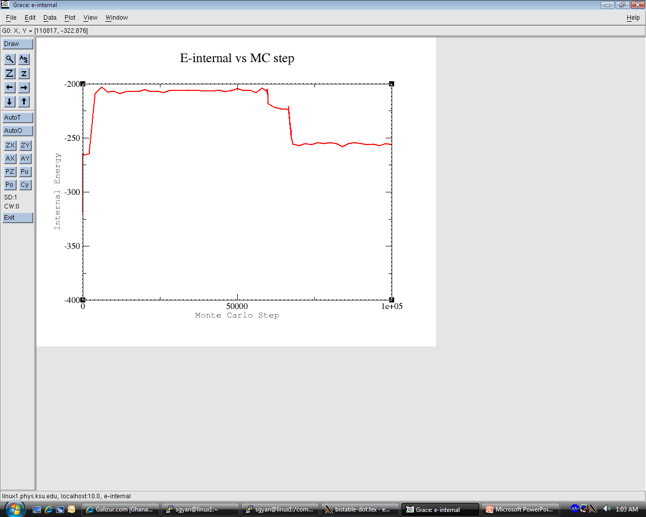Screen dimensions: 646x517
Task: Click the AS autoscale icon
Action: click(24, 59)
